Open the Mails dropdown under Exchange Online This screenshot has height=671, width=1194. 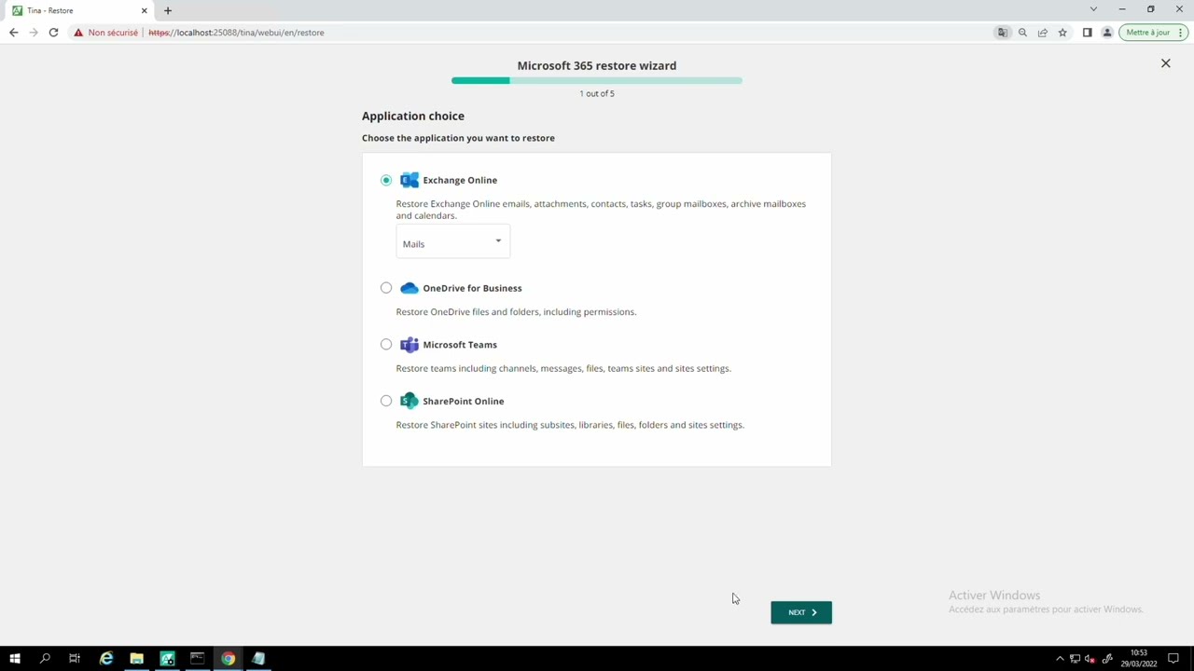pyautogui.click(x=452, y=242)
